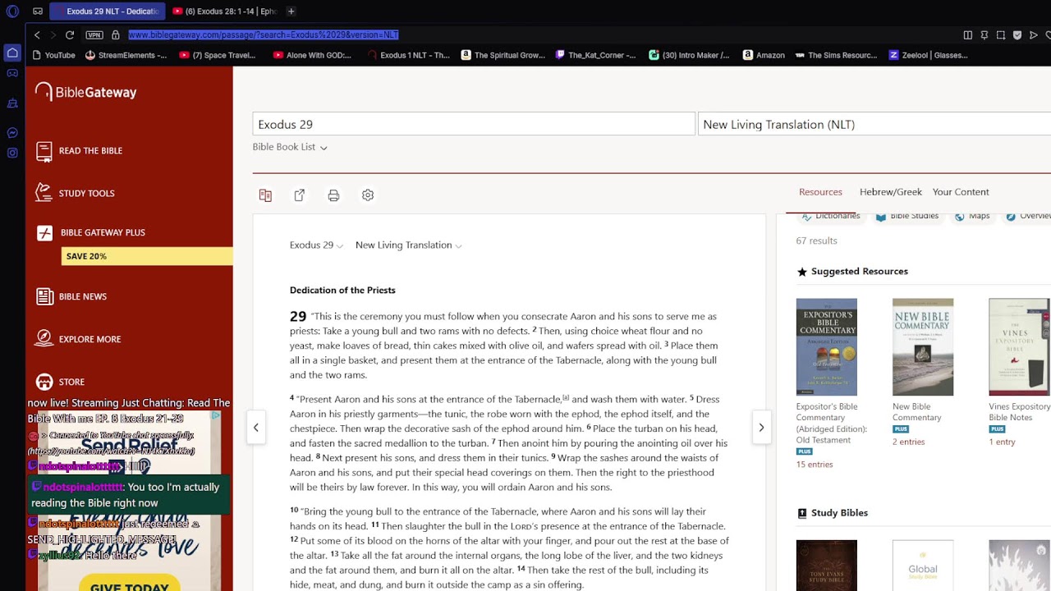Open Study Tools menu item

point(75,194)
